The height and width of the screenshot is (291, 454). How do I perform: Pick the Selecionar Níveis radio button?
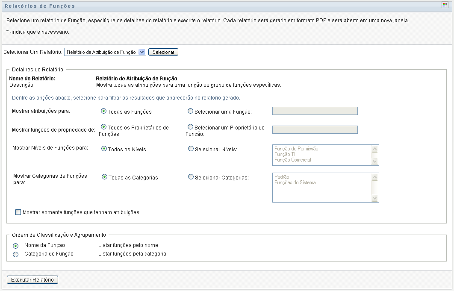point(191,149)
